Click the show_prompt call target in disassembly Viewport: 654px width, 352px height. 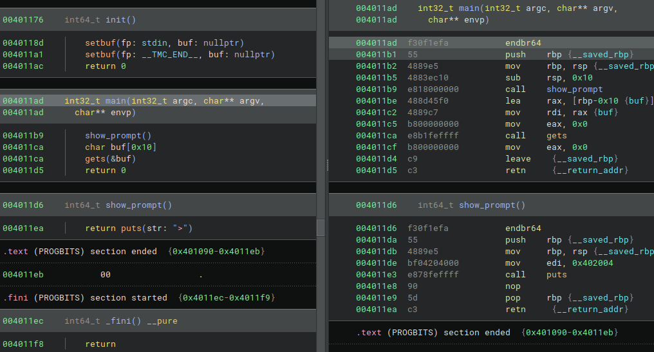[574, 89]
